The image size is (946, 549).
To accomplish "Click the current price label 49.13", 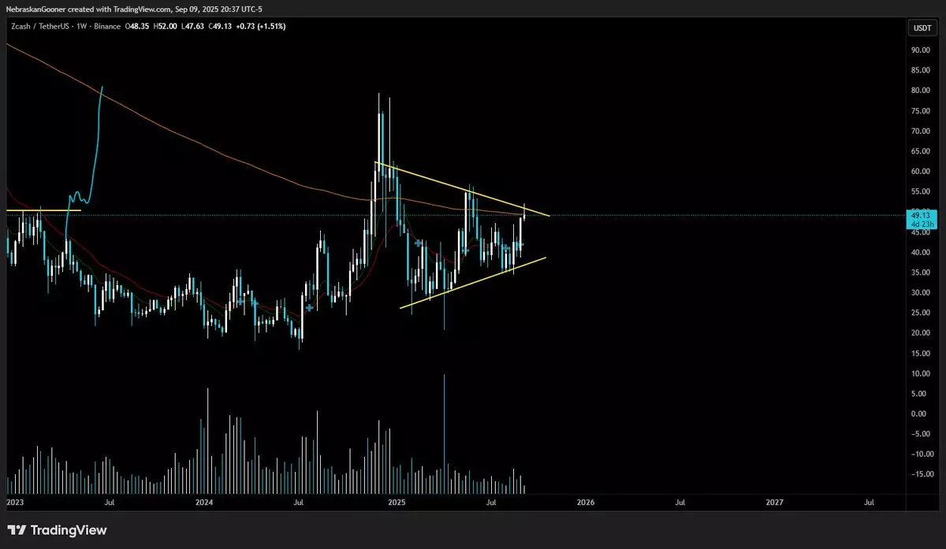I will tap(920, 215).
